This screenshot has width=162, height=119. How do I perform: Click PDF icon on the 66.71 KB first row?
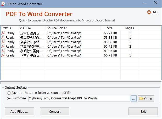tap(3, 33)
